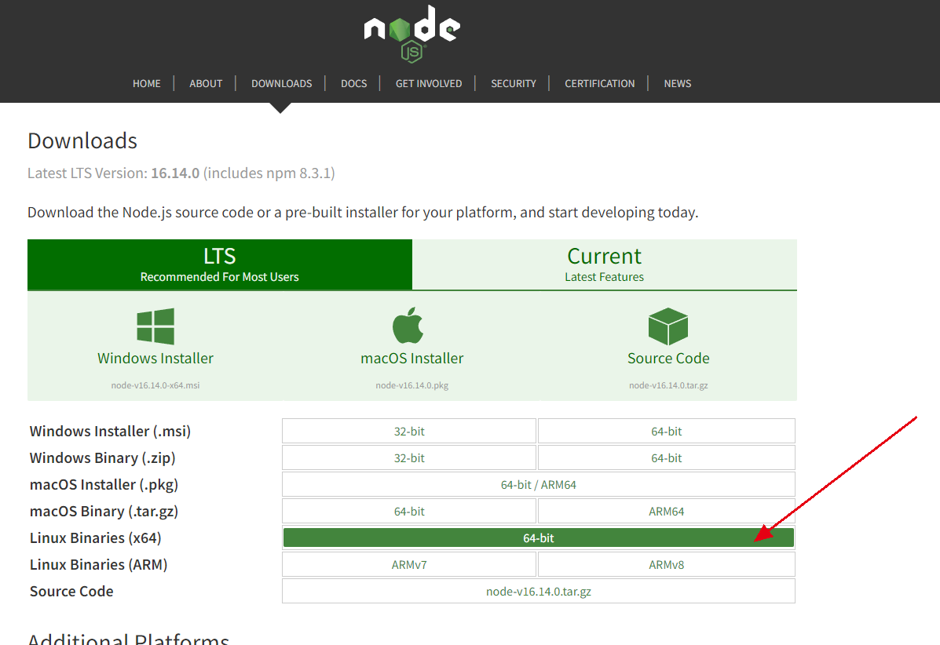Image resolution: width=940 pixels, height=645 pixels.
Task: Switch to the Current Latest Features tab
Action: [604, 264]
